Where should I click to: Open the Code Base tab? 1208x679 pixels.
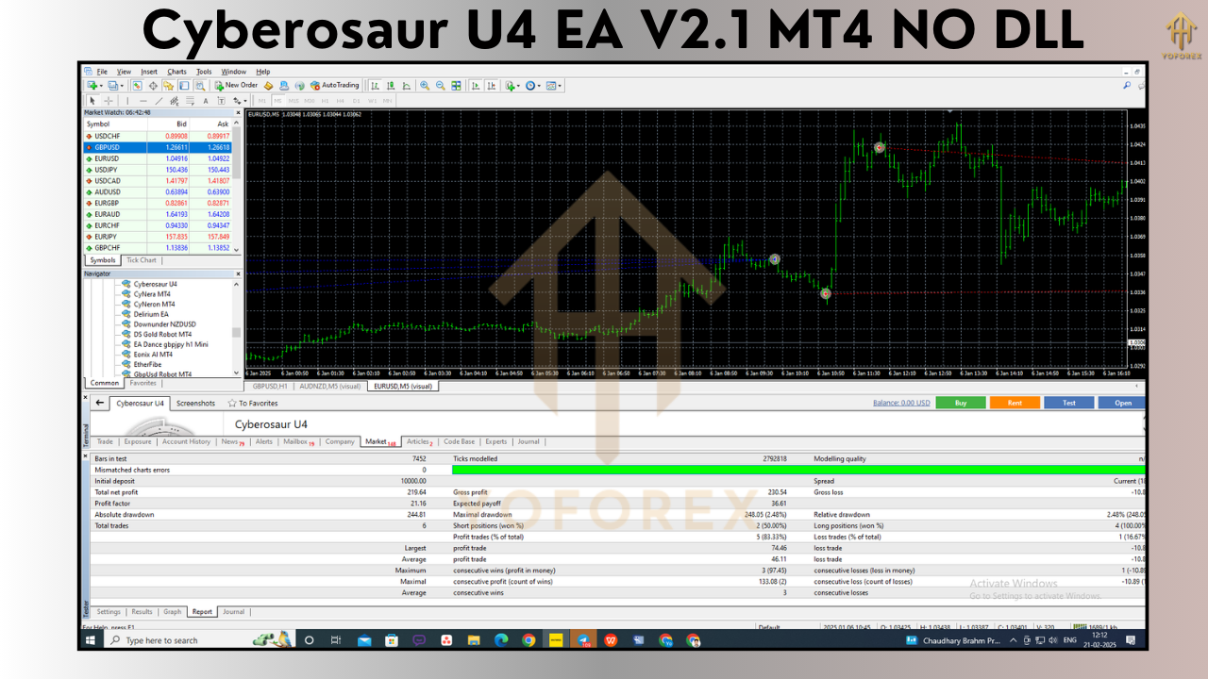click(459, 440)
